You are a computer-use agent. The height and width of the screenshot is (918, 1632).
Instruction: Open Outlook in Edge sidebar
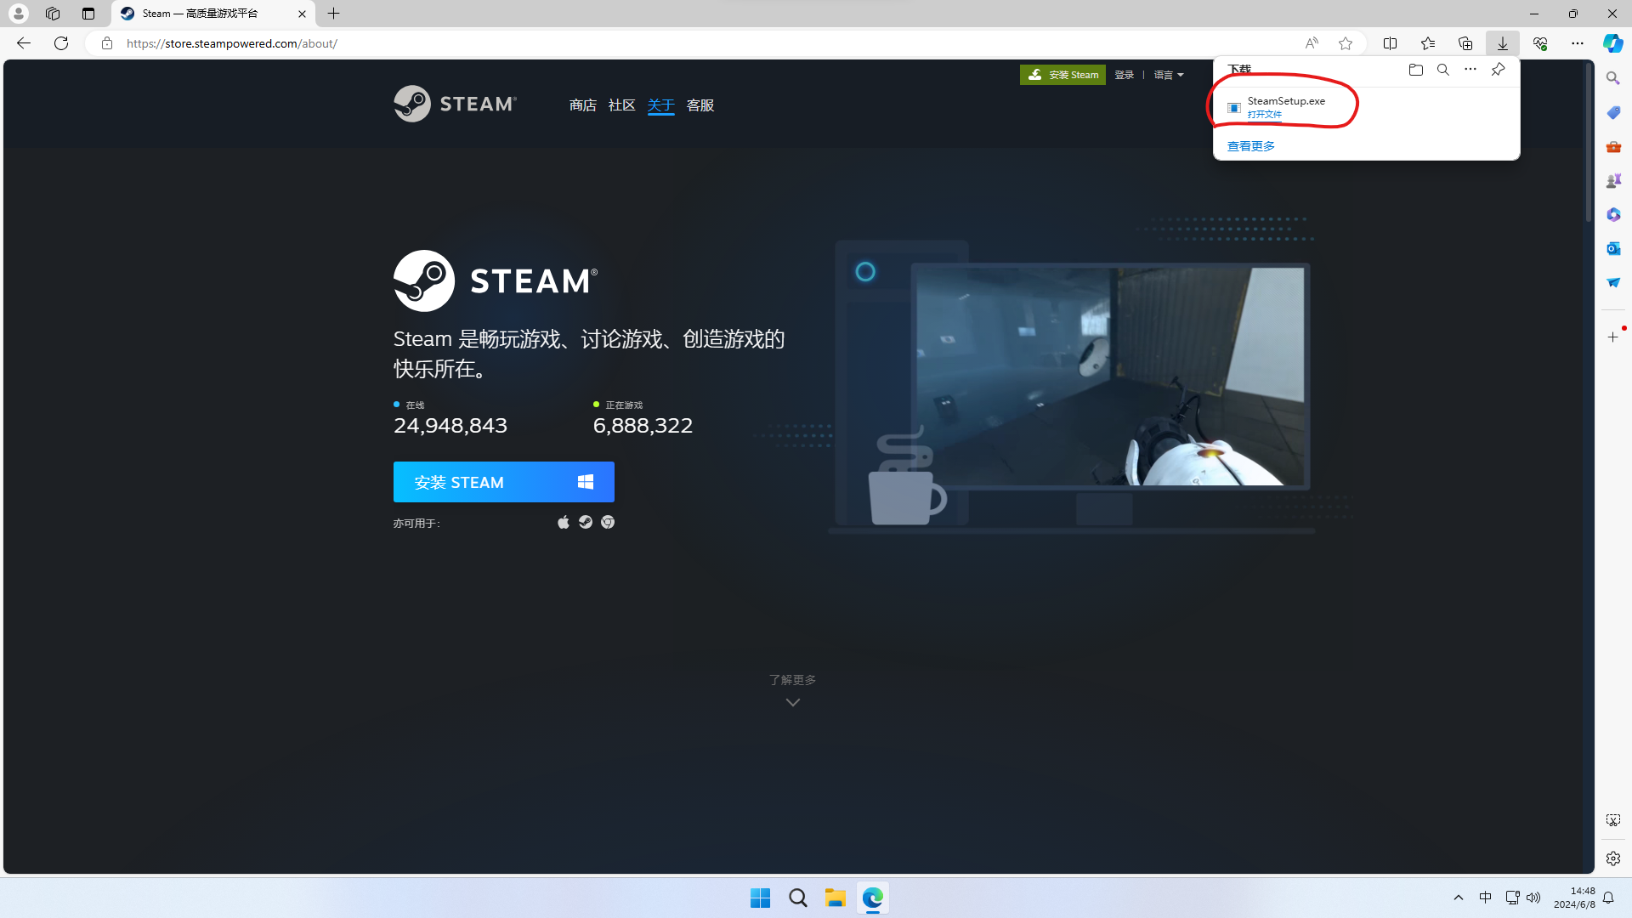(x=1612, y=248)
